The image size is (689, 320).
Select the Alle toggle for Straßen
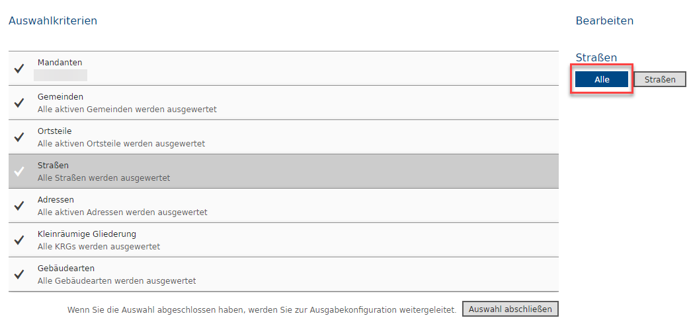click(x=602, y=79)
